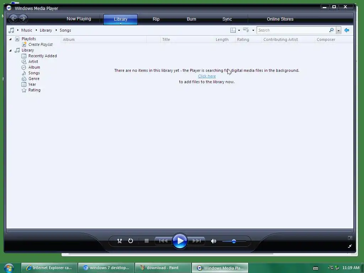Click the taskbar clock showing 11:19 AM
Image resolution: width=364 pixels, height=273 pixels.
pyautogui.click(x=351, y=268)
